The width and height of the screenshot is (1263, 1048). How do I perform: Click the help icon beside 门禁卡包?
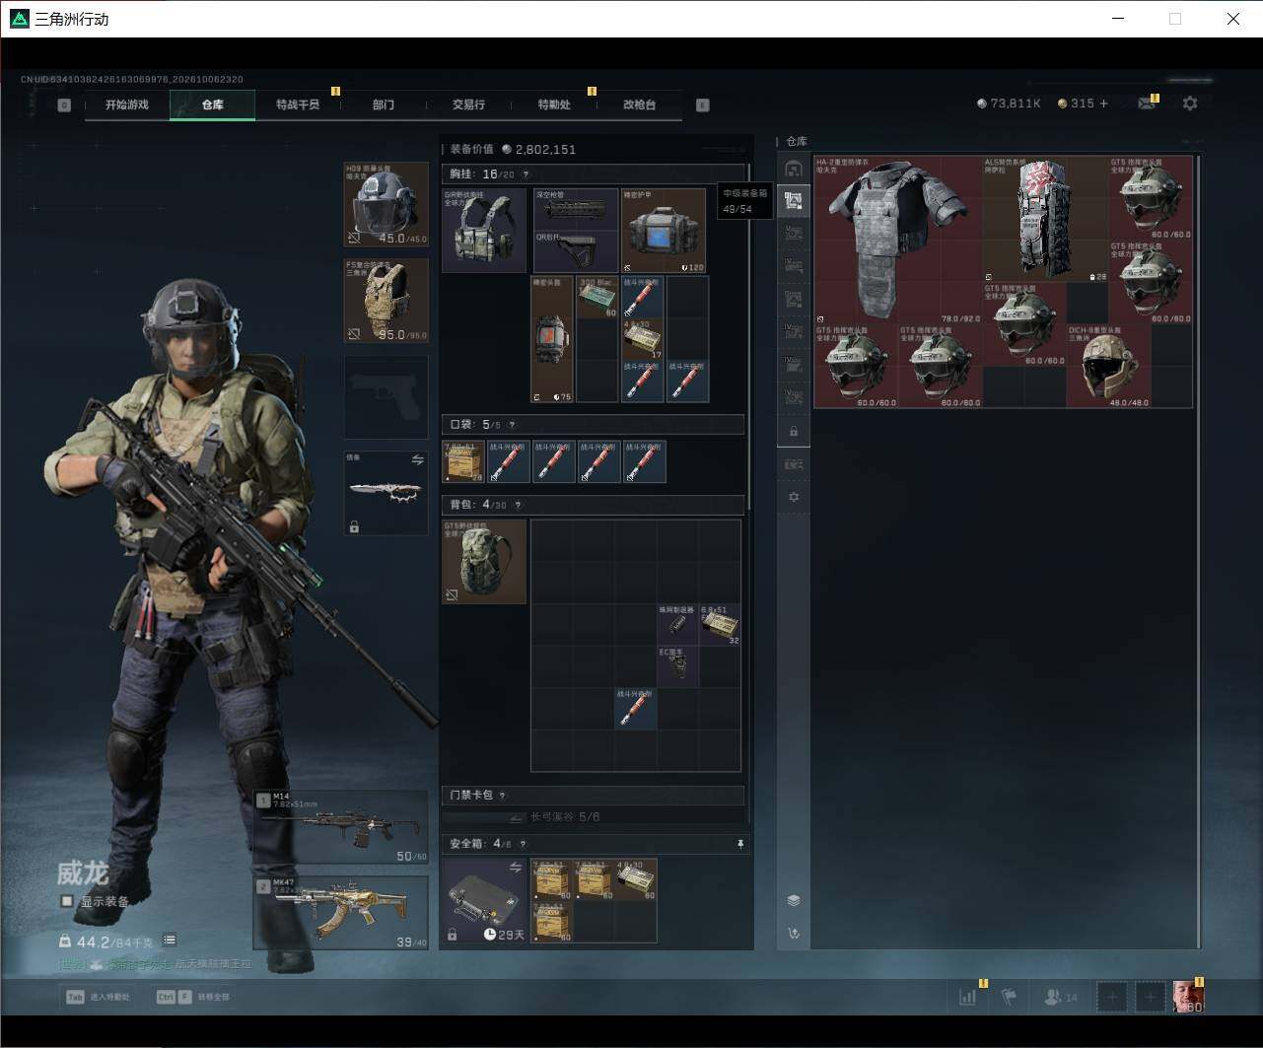pos(503,796)
